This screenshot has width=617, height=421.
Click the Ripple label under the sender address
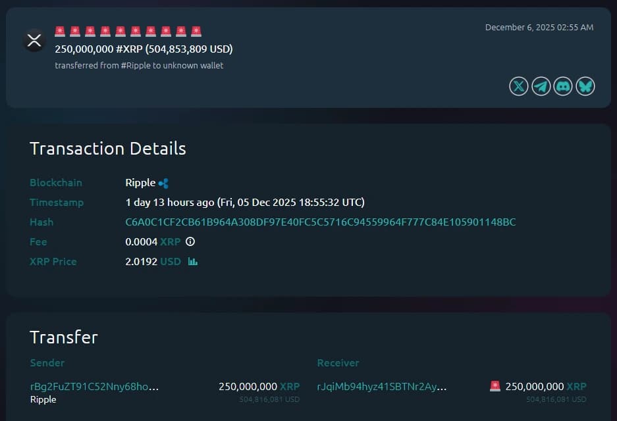click(43, 399)
